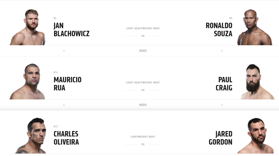The height and width of the screenshot is (156, 279).
Task: Click ODDS label under Rua vs Craig
Action: 143,105
